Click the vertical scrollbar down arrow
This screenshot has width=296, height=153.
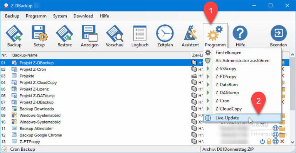click(x=293, y=142)
